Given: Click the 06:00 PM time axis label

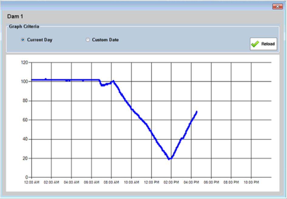Looking at the screenshot, I should pyautogui.click(x=211, y=182).
